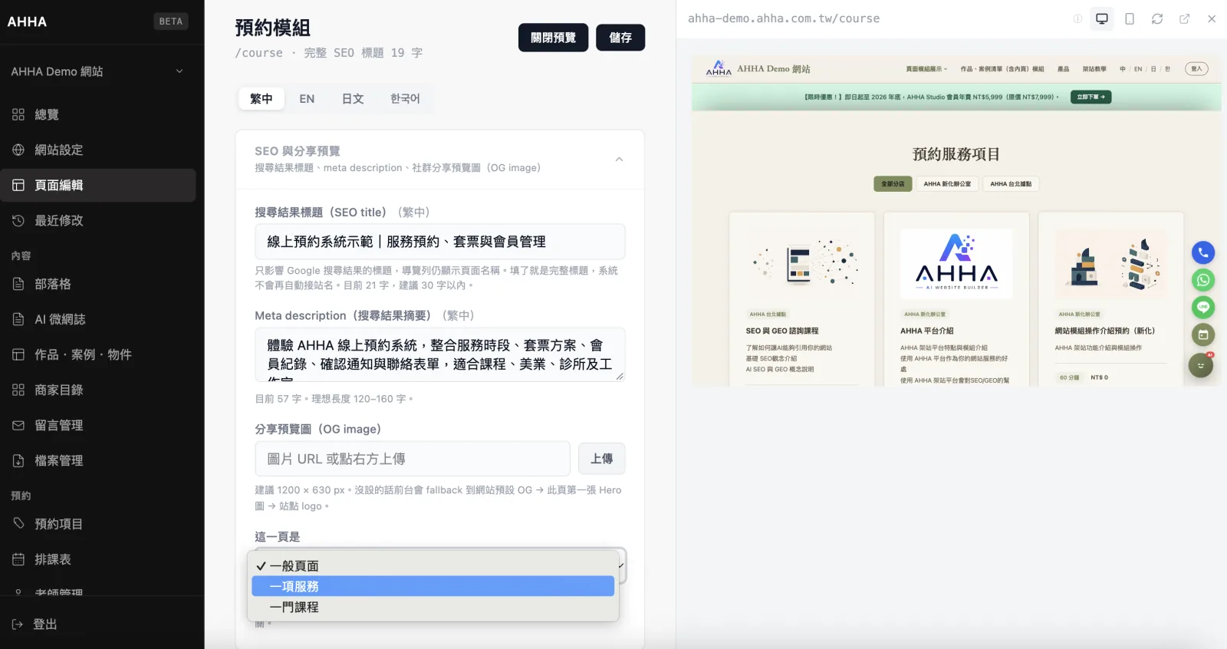This screenshot has width=1227, height=649.
Task: Open 留言管理 mail item
Action: coord(97,425)
